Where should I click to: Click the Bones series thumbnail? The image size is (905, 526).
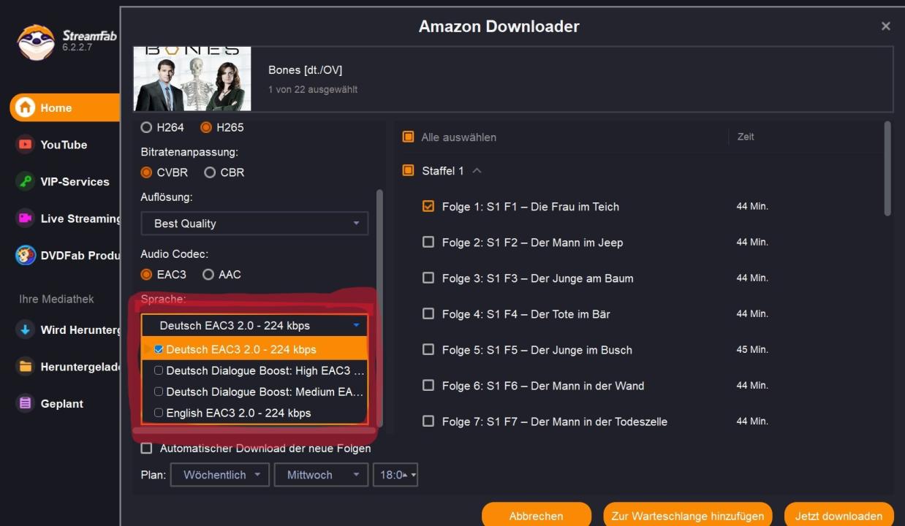click(192, 79)
